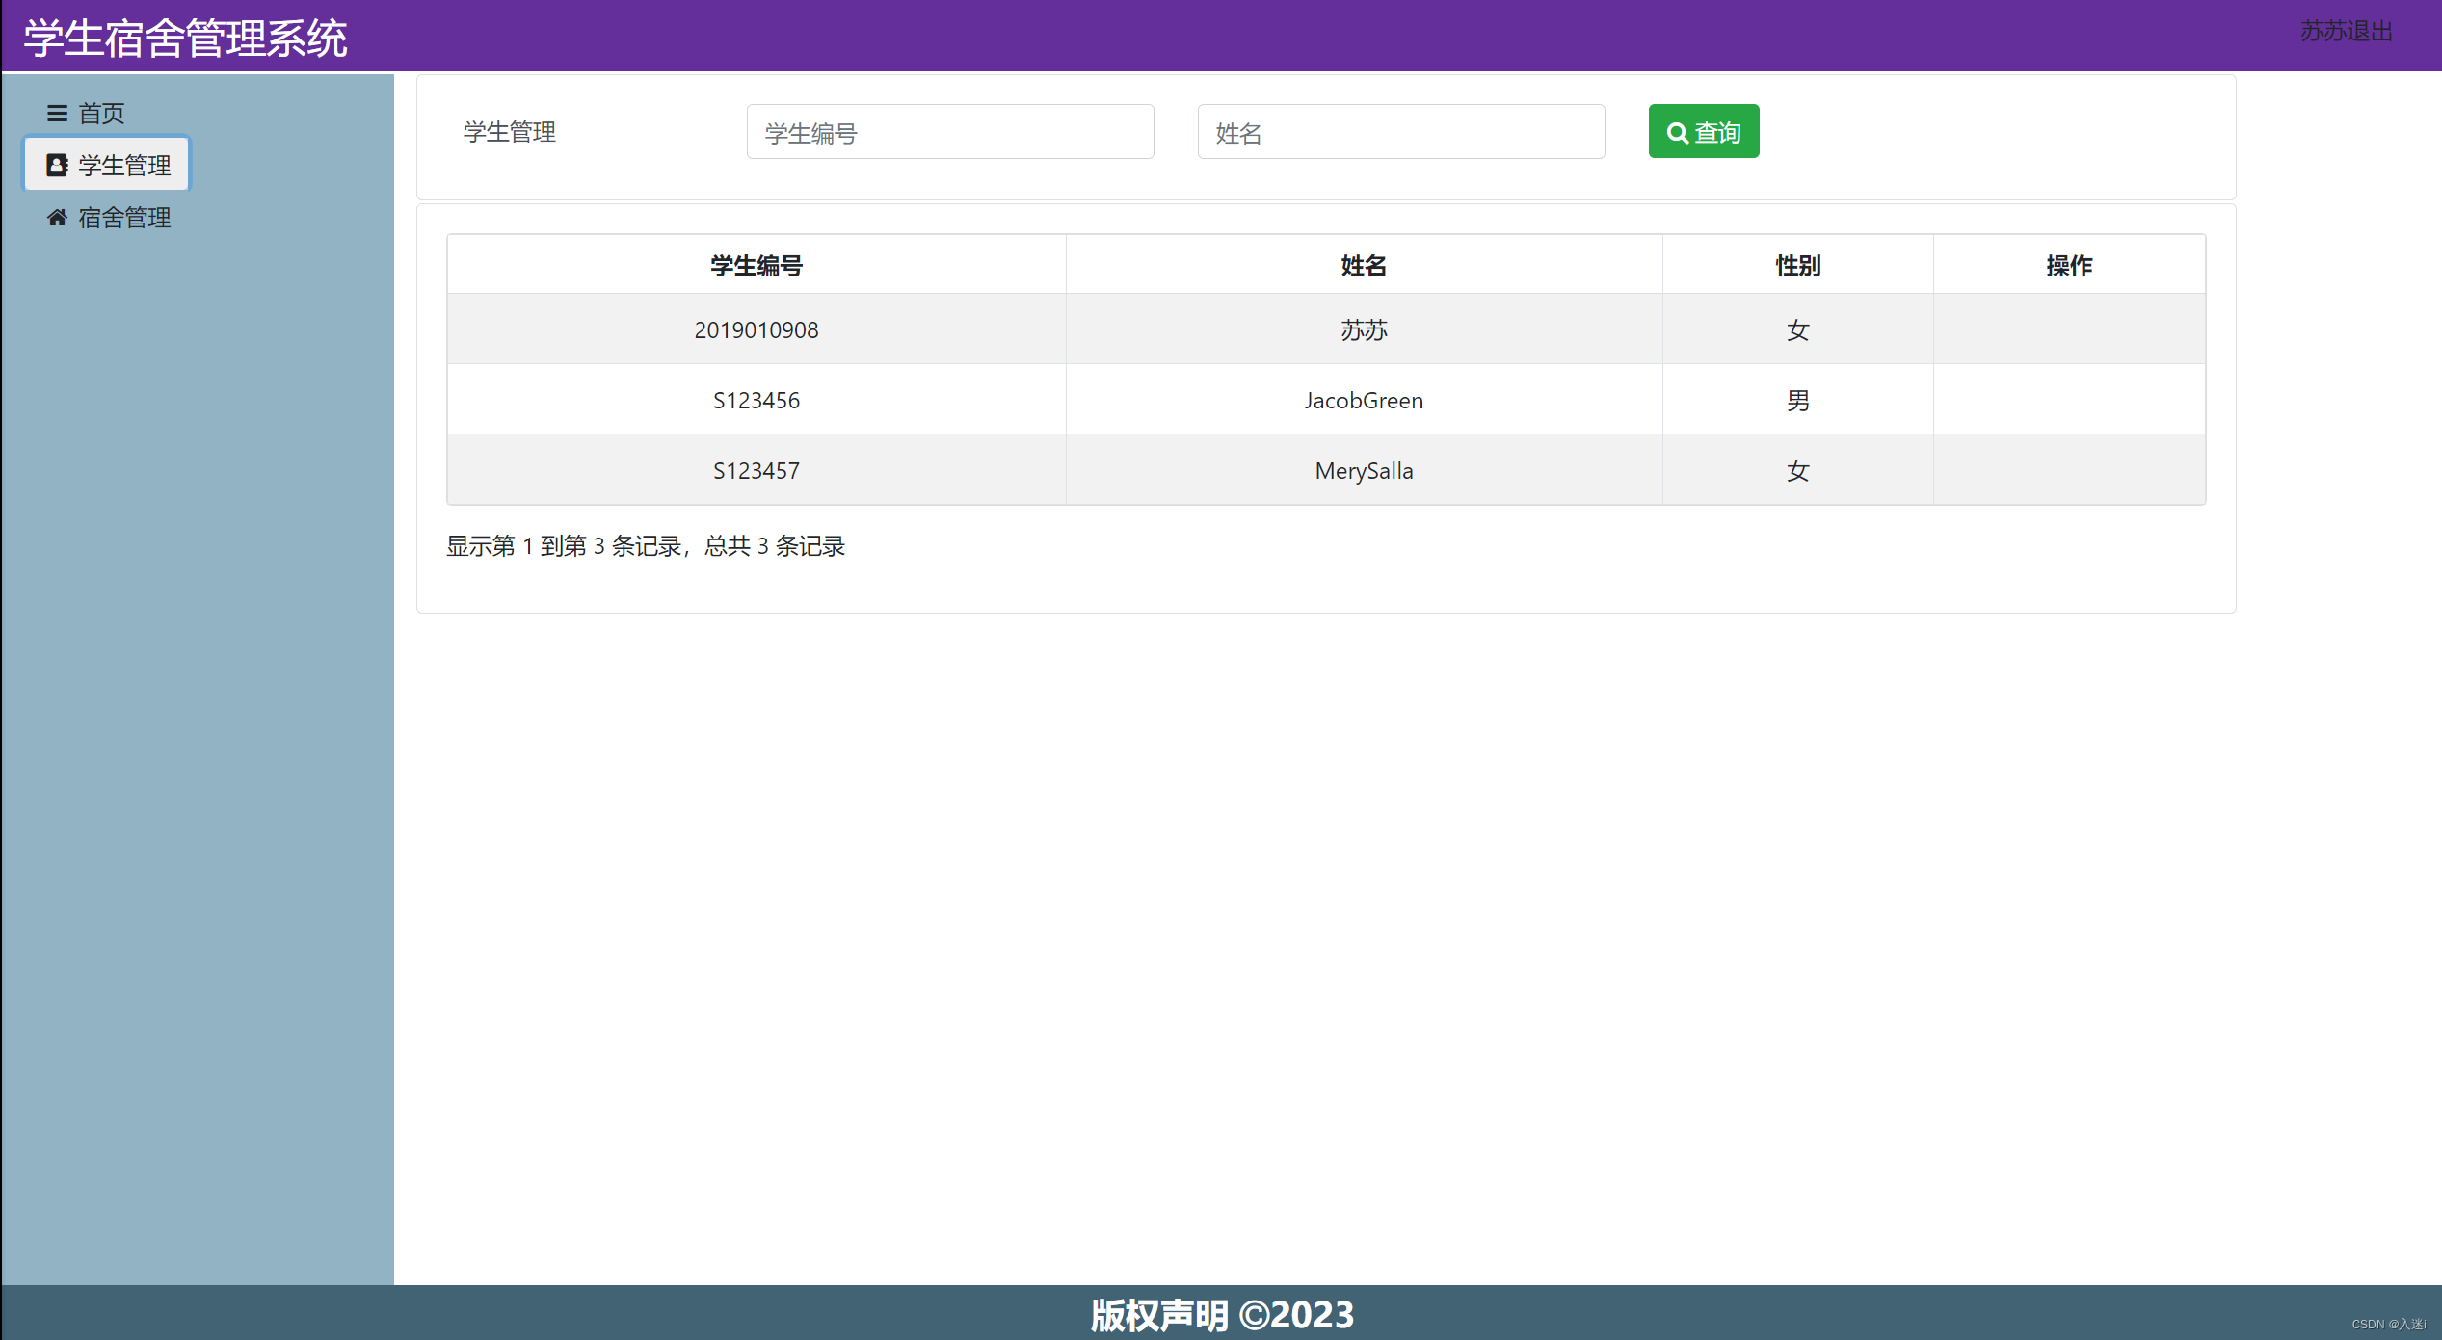Click the magnifier icon in 查询 button
The height and width of the screenshot is (1340, 2442).
pyautogui.click(x=1677, y=133)
